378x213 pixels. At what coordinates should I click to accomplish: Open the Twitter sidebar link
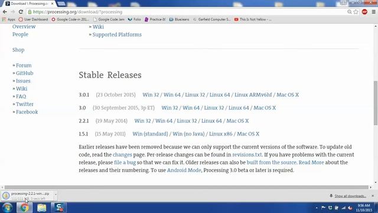(25, 104)
